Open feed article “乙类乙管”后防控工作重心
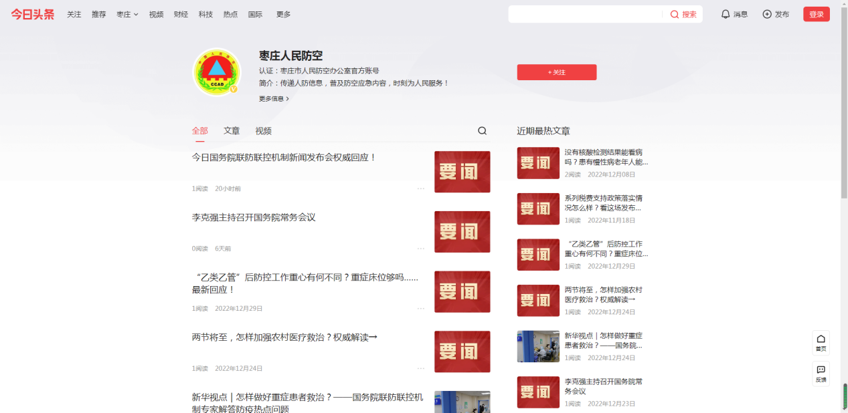This screenshot has height=413, width=848. pos(305,283)
